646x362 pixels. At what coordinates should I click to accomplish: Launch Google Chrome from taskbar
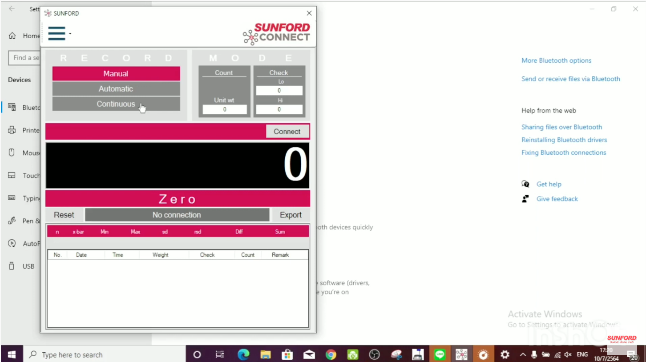point(331,354)
